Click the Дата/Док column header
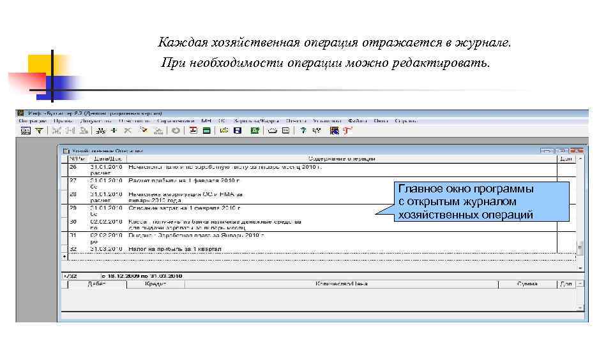Viewport: 613px width, 344px height. click(x=108, y=159)
